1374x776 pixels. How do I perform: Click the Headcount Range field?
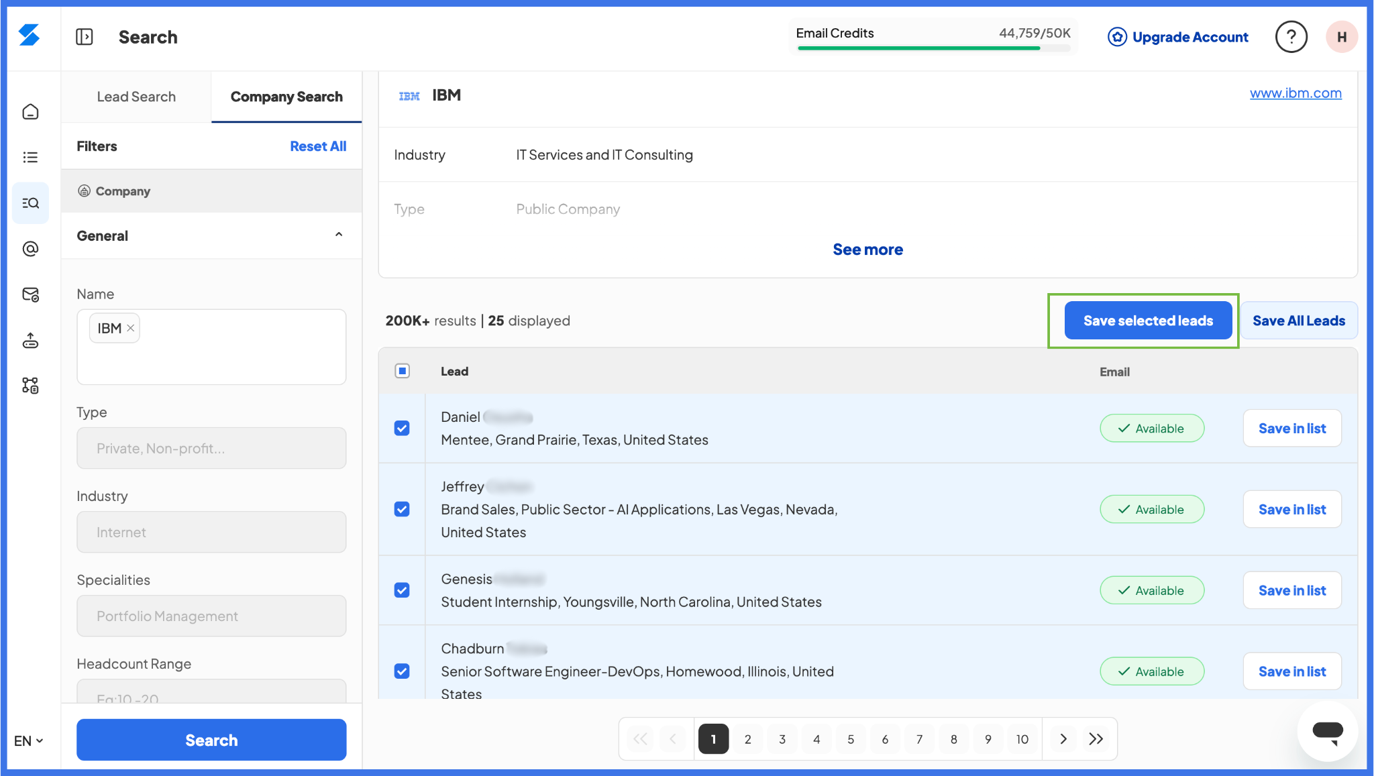coord(211,691)
